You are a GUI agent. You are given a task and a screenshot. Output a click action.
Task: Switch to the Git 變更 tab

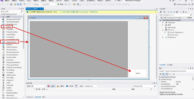pyautogui.click(x=169, y=65)
